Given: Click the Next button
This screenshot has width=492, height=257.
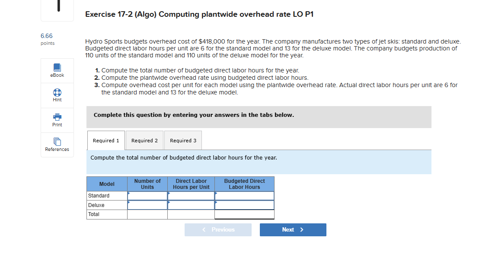Looking at the screenshot, I should (x=293, y=229).
